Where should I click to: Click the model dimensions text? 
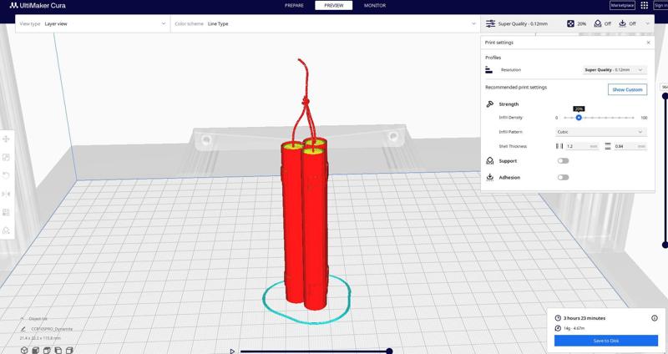click(x=40, y=338)
